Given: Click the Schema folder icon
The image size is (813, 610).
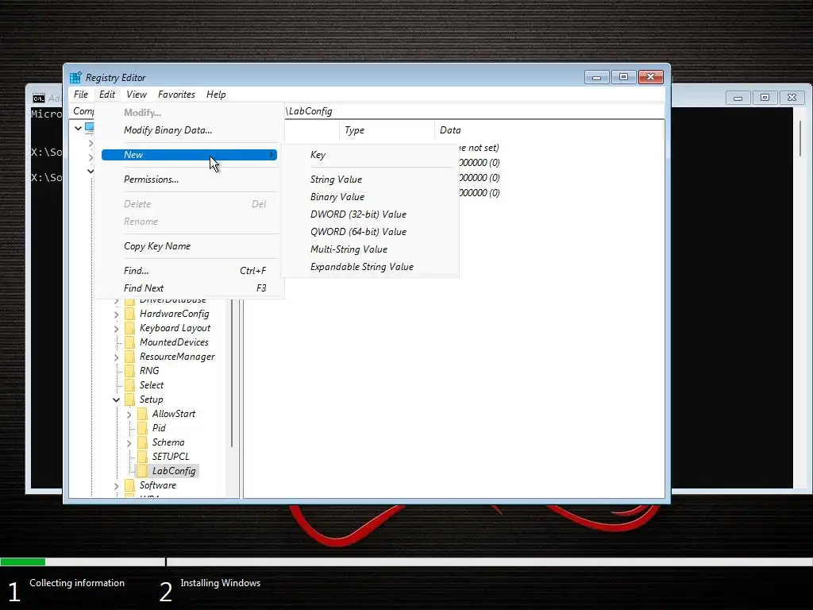Looking at the screenshot, I should (142, 442).
